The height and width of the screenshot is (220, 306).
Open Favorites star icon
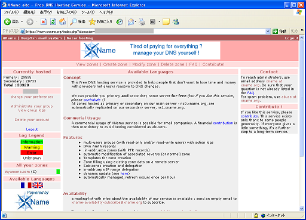click(x=92, y=21)
